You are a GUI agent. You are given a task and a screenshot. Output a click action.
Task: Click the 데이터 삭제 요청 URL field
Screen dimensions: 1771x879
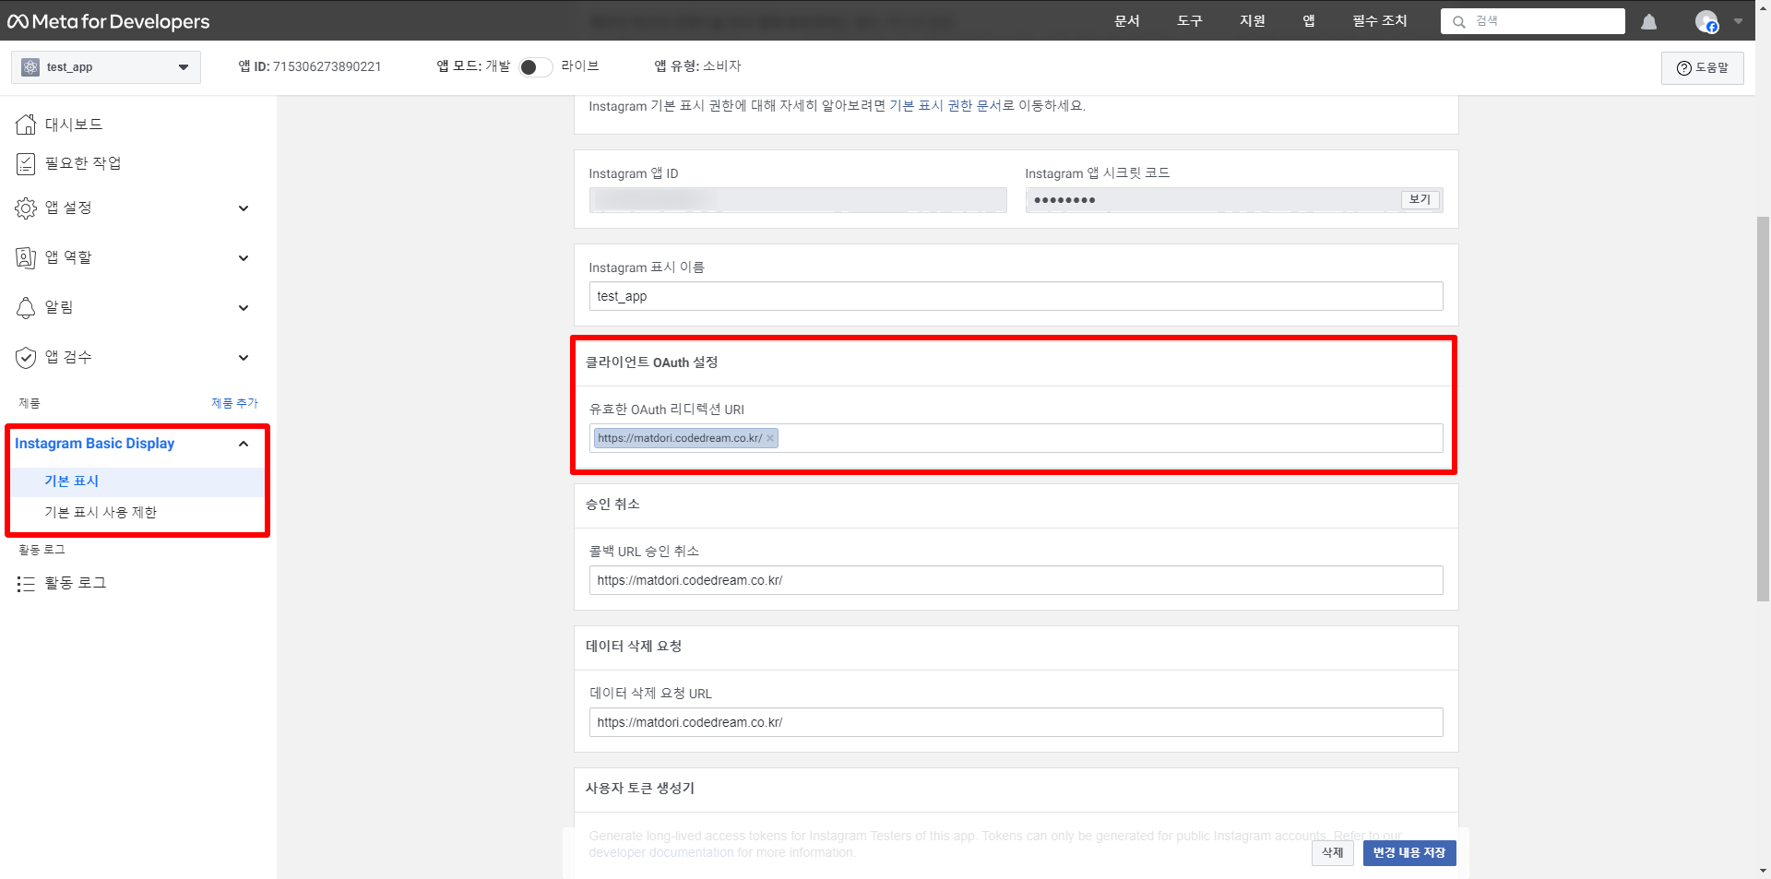click(1016, 723)
